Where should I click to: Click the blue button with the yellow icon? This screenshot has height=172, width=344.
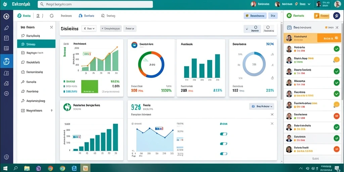coord(255,15)
